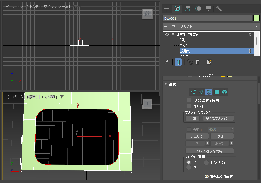This screenshot has height=183, width=261.
Task: Select Polygon sub-object square icon
Action: [x=217, y=92]
